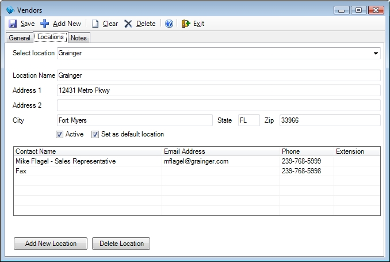
Task: Click the Extension column header
Action: point(357,151)
